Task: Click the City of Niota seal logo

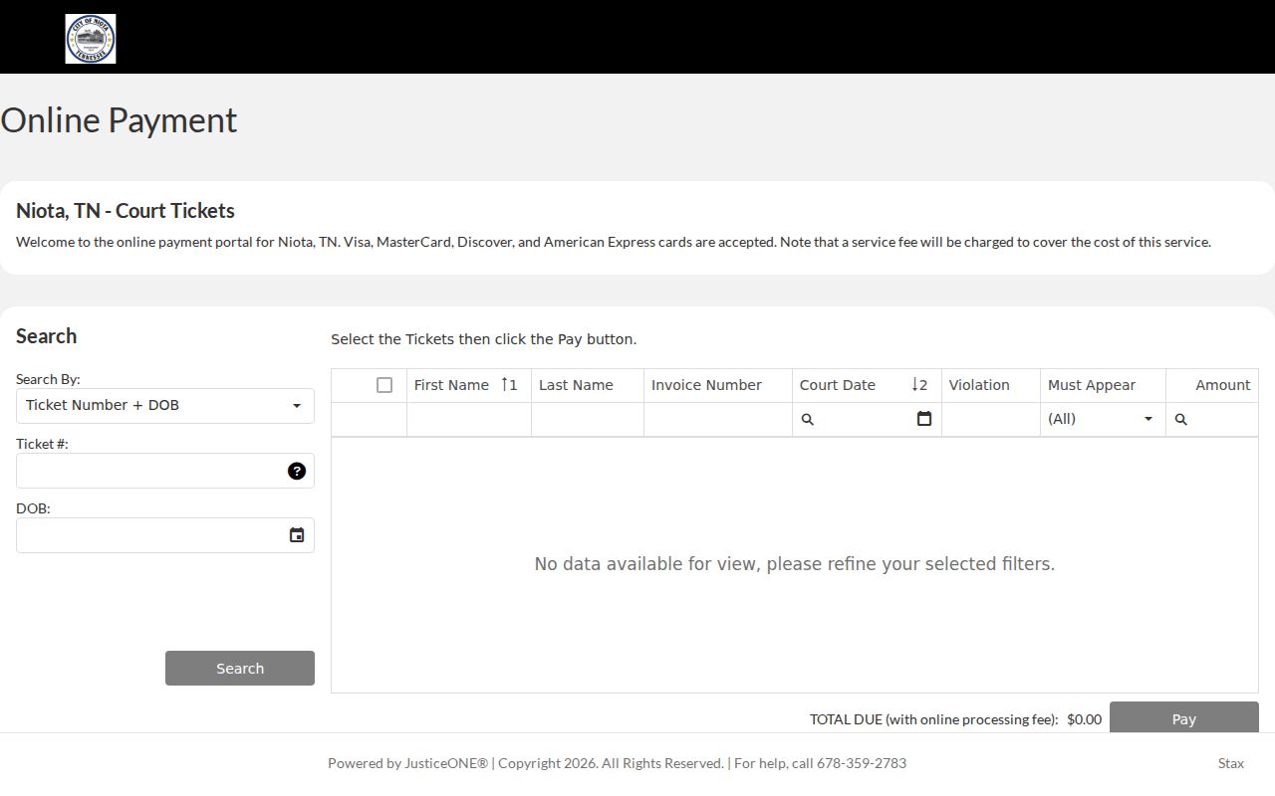Action: coord(91,39)
